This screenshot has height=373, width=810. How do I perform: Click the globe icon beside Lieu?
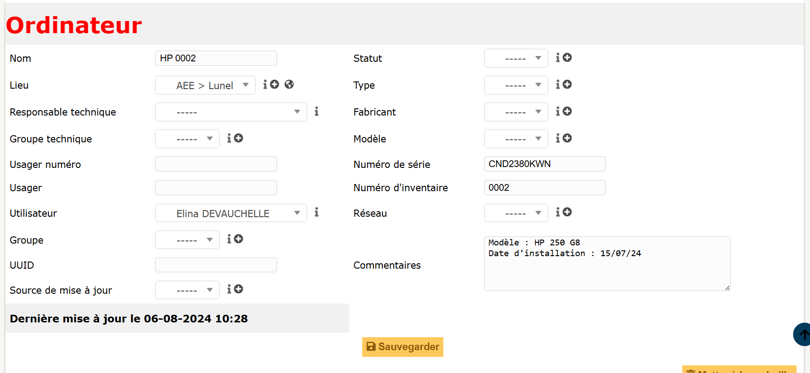tap(289, 84)
